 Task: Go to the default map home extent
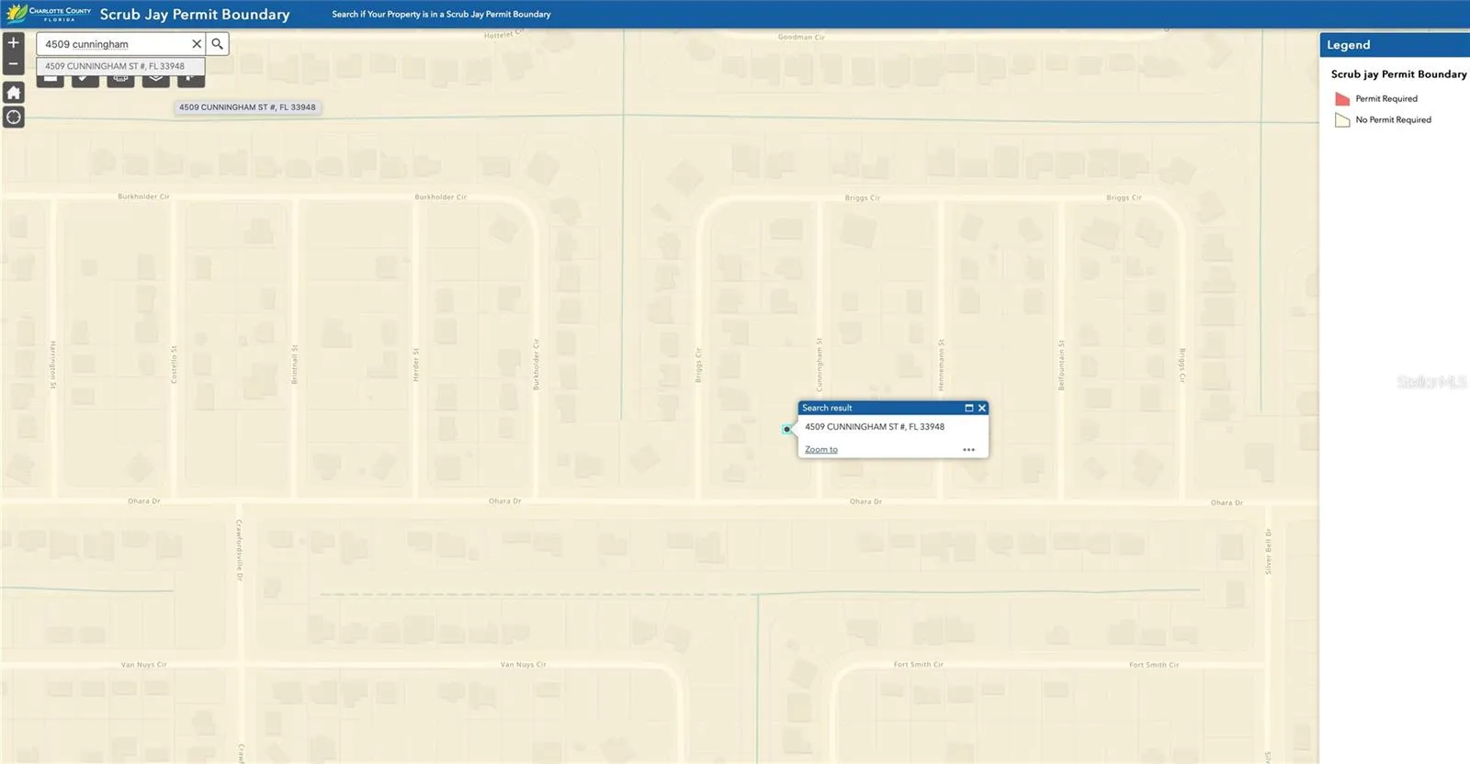click(13, 92)
